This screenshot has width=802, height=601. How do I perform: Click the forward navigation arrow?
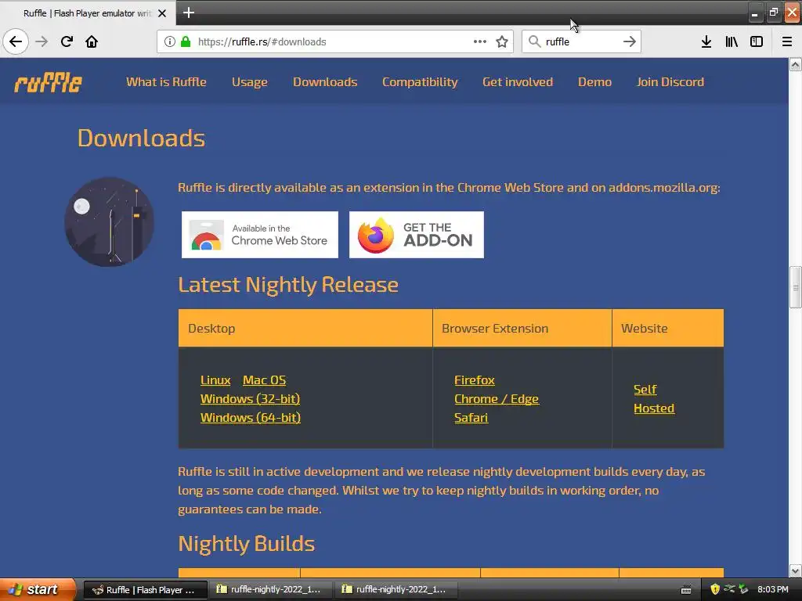pos(42,41)
